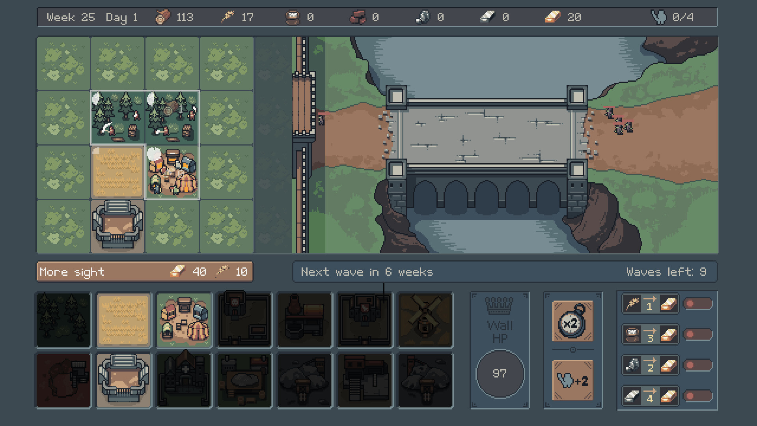Click the +2 workers glove button

click(572, 380)
